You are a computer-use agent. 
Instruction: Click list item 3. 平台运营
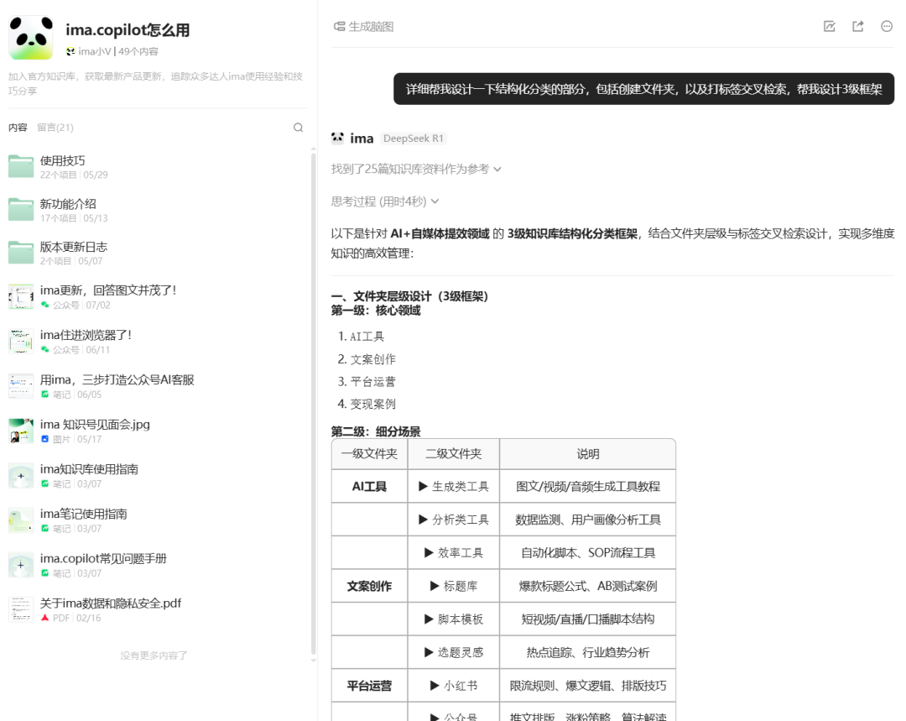click(367, 381)
